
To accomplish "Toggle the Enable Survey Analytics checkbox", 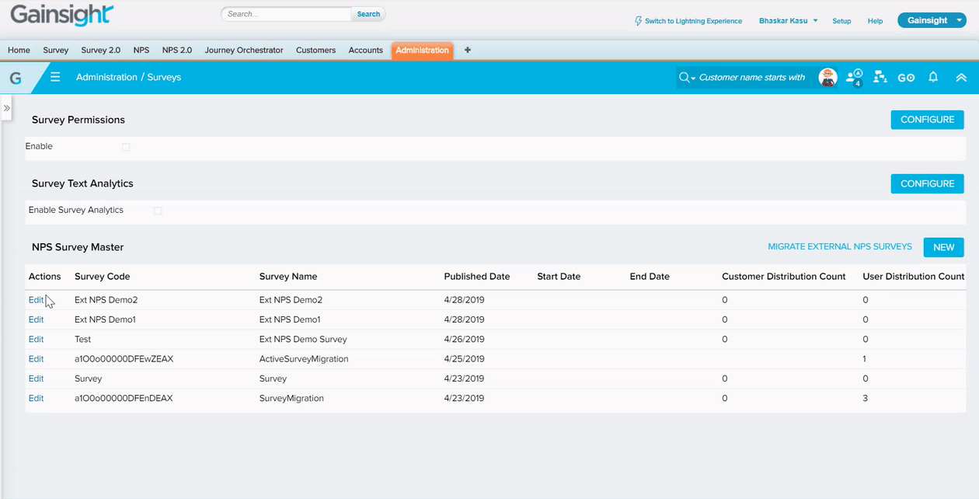I will pos(158,211).
